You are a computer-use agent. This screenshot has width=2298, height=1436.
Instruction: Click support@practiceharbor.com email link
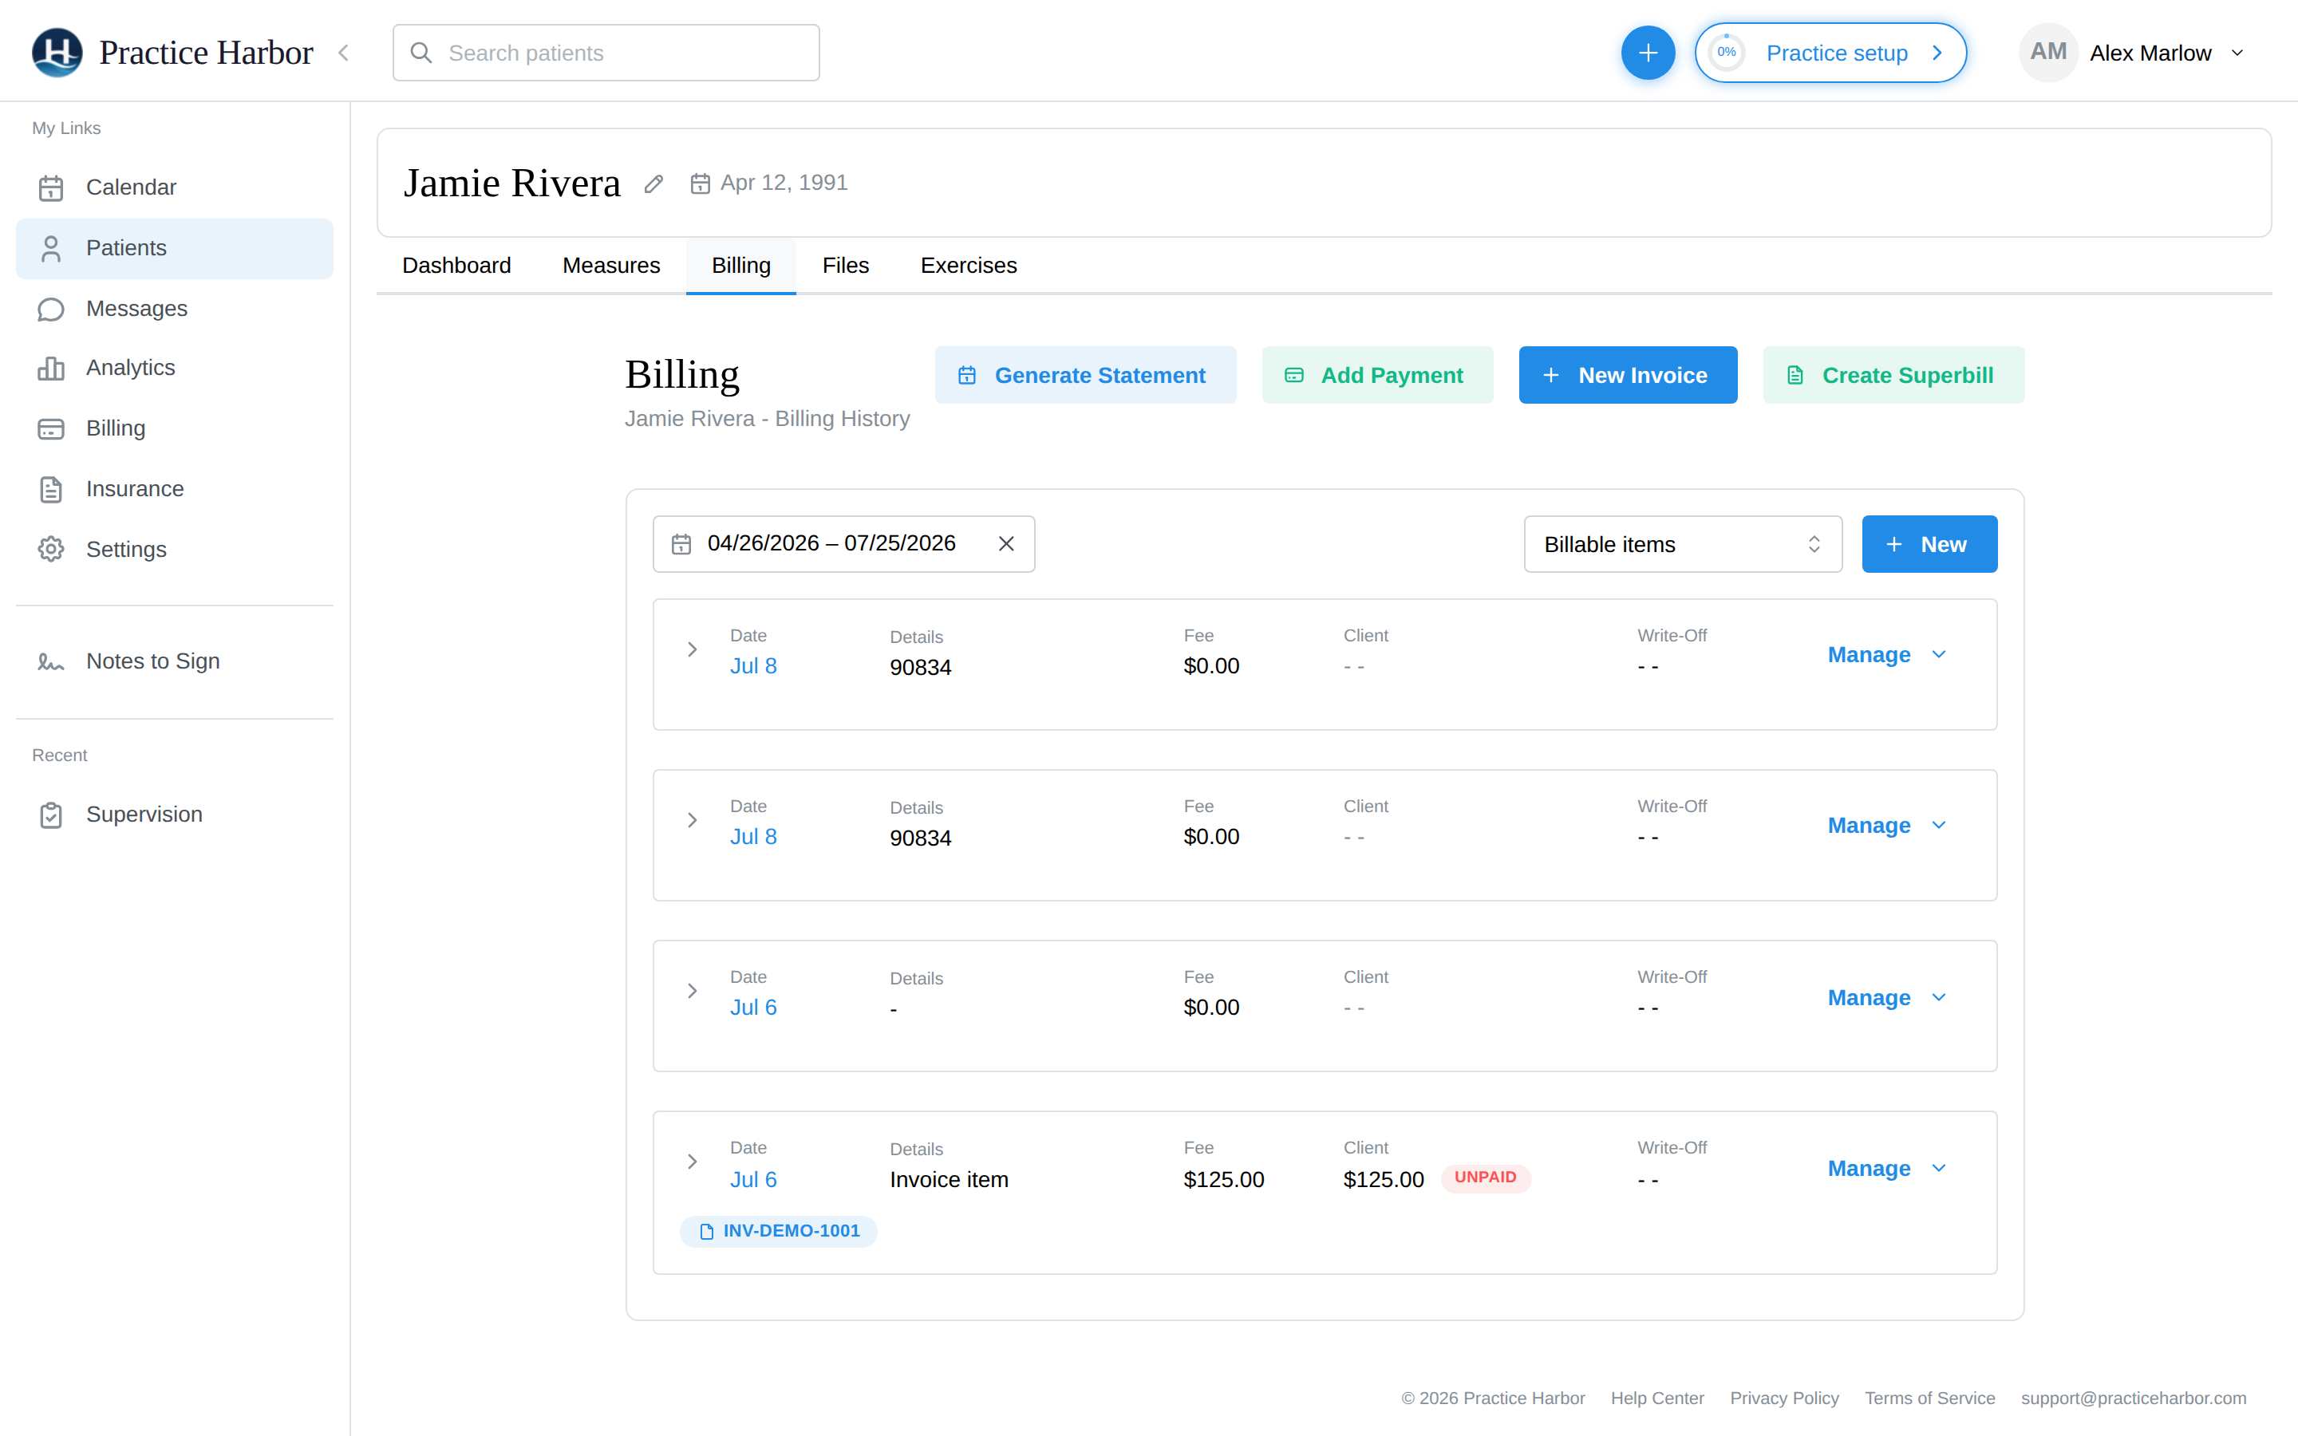2134,1398
